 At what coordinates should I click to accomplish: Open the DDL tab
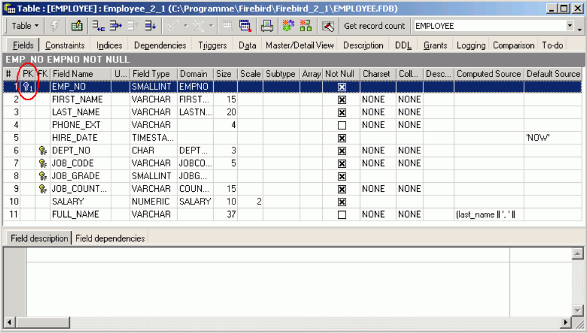403,45
